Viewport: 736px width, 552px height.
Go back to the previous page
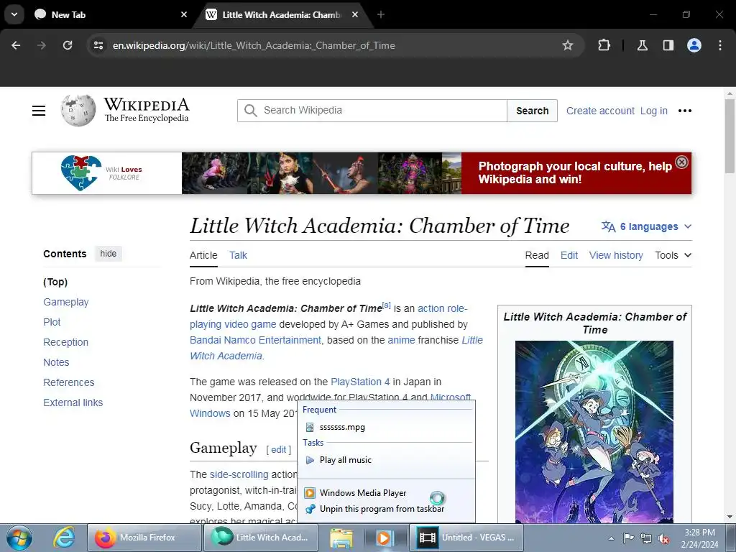pyautogui.click(x=16, y=45)
